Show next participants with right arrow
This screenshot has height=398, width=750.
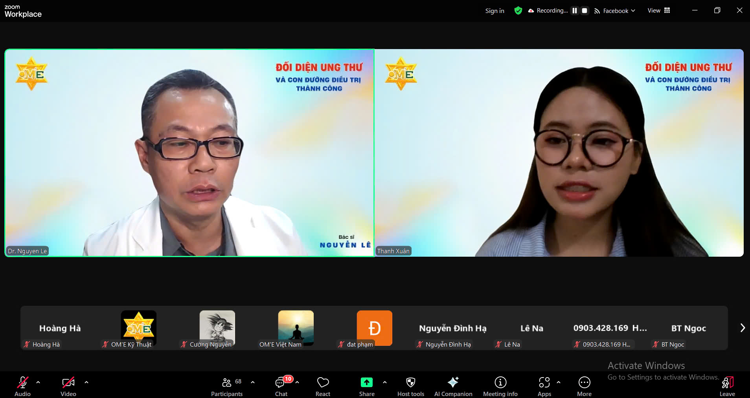point(742,328)
